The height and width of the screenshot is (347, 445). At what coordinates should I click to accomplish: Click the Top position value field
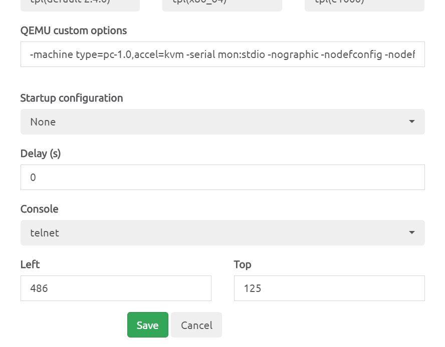click(x=329, y=288)
